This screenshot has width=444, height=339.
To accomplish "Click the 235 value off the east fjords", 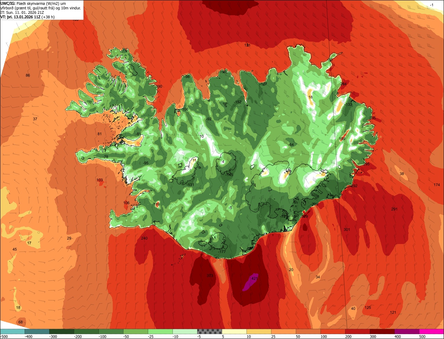I will pyautogui.click(x=373, y=118).
